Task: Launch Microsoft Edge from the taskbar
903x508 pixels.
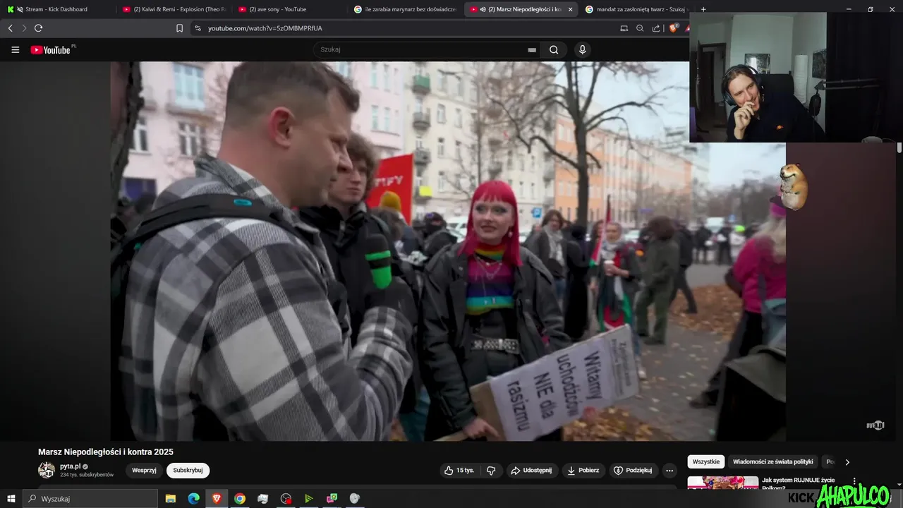Action: tap(193, 499)
